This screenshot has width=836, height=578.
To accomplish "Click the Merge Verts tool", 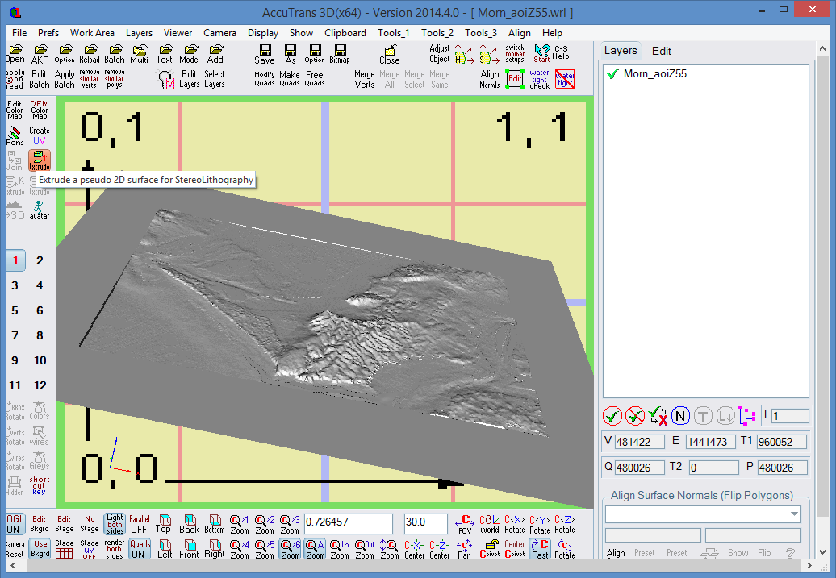I will point(365,79).
